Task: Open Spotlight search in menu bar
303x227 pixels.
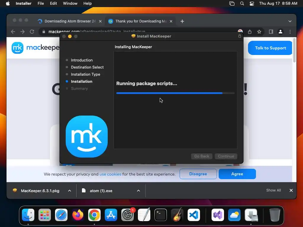Action: [242, 3]
